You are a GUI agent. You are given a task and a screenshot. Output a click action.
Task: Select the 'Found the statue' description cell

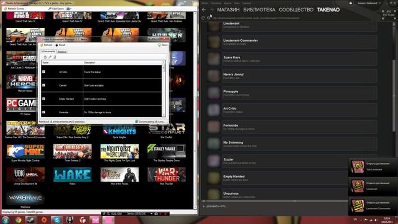[x=123, y=72]
